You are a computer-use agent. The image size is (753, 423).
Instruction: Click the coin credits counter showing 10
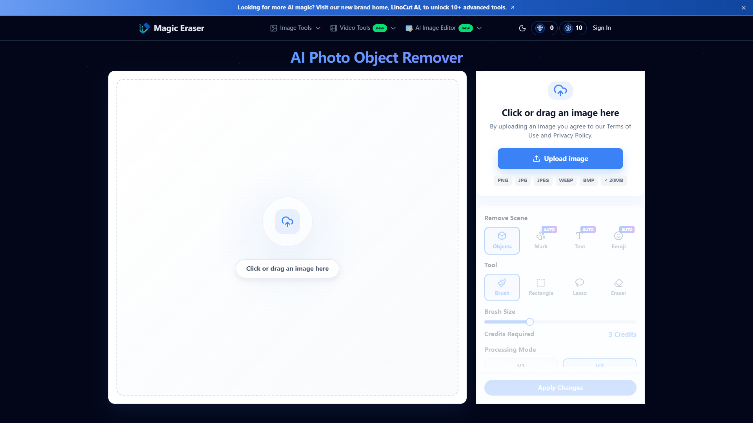tap(573, 28)
